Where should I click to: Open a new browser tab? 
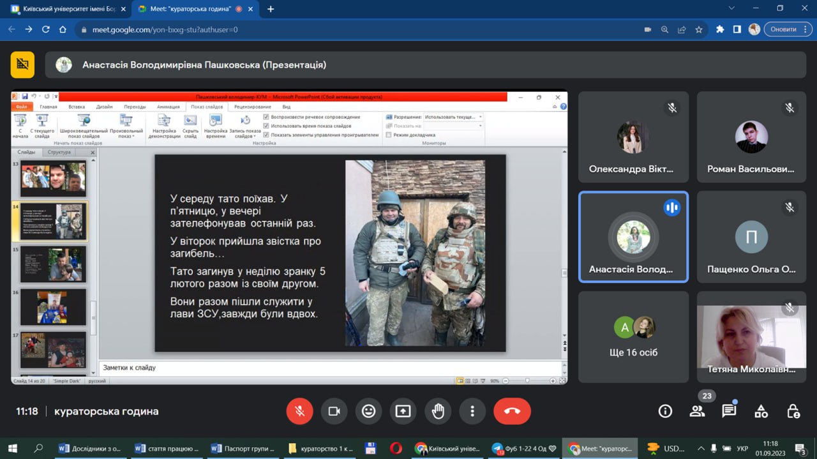tap(271, 10)
